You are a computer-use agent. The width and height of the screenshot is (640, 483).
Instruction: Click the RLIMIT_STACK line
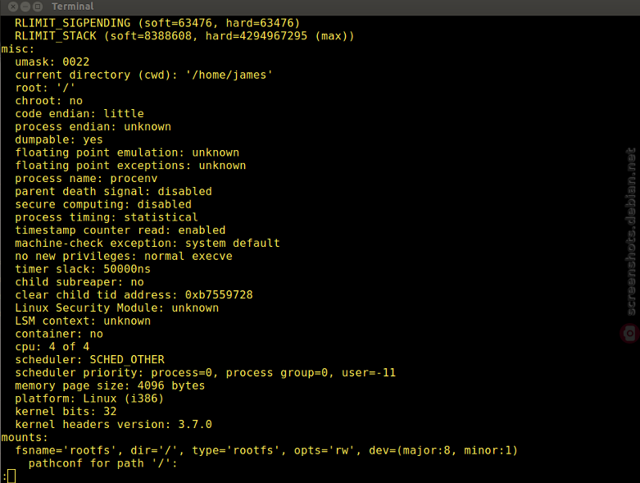[x=184, y=36]
